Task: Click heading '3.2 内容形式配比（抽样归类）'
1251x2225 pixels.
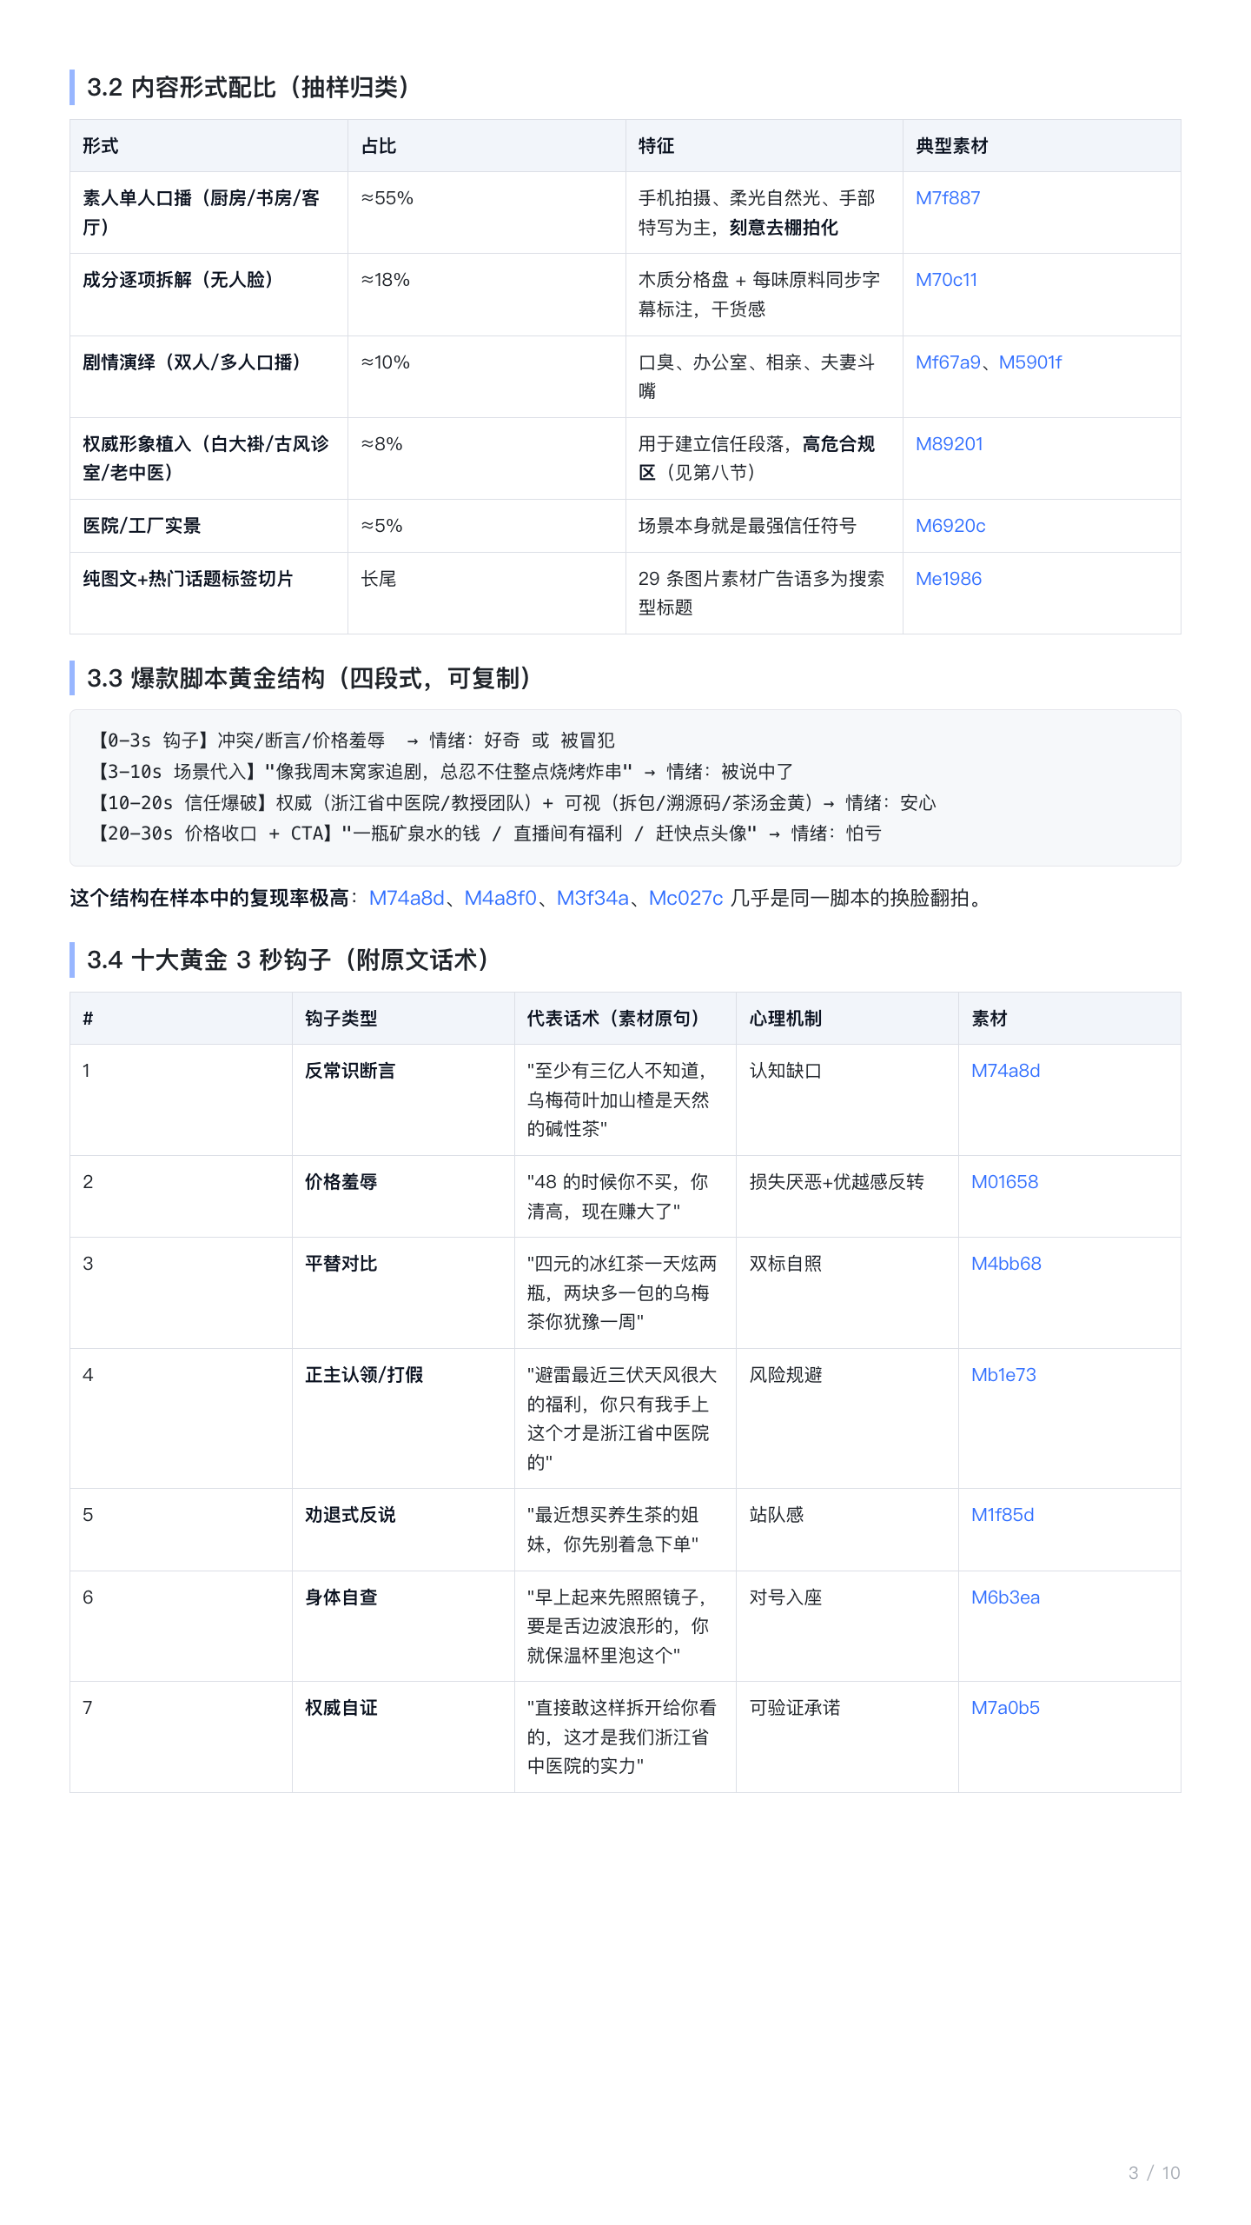Action: [x=248, y=88]
